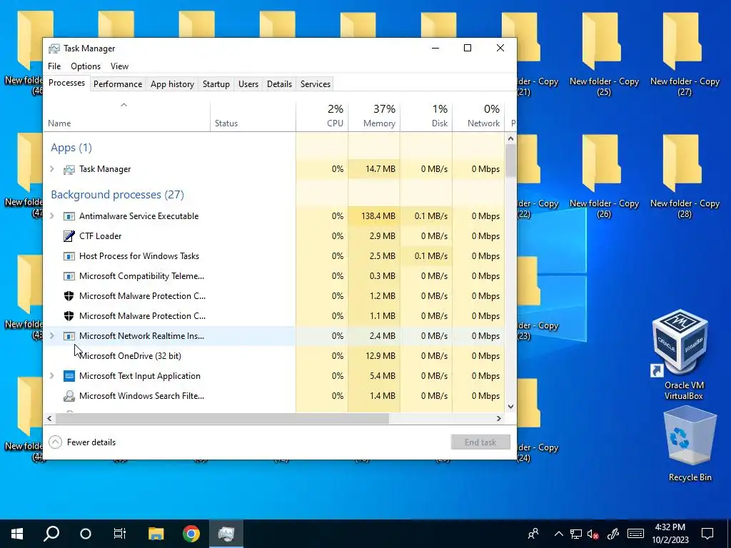731x548 pixels.
Task: Select desktop folder New folder - Copy (25)
Action: pos(604,56)
